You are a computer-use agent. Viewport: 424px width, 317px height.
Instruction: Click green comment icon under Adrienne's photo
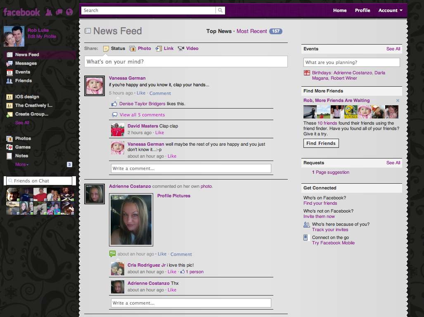[x=112, y=254]
